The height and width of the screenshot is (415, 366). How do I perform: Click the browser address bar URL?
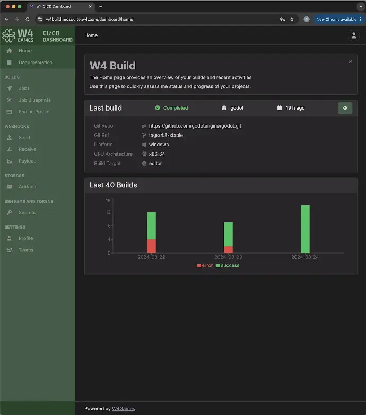coord(89,19)
